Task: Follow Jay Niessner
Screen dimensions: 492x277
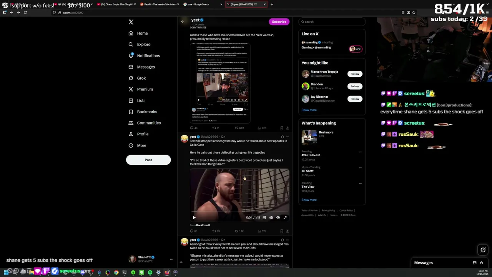Action: [355, 99]
